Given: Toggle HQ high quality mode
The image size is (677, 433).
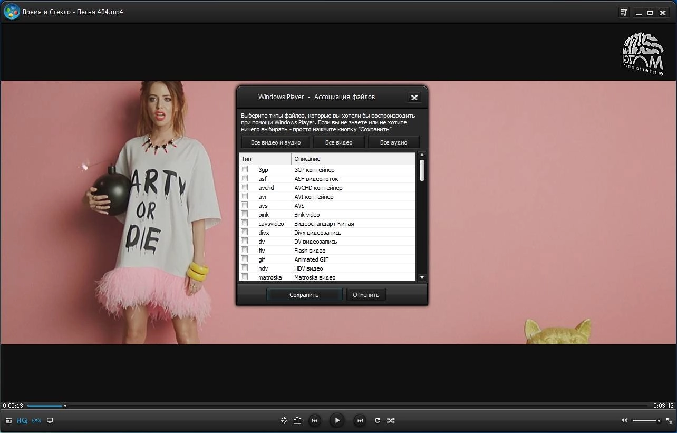Looking at the screenshot, I should [22, 420].
